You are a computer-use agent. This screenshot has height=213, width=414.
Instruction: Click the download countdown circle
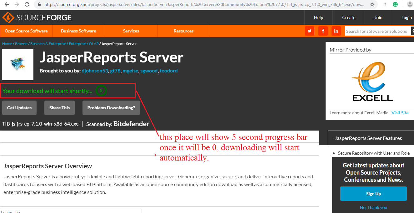point(101,91)
